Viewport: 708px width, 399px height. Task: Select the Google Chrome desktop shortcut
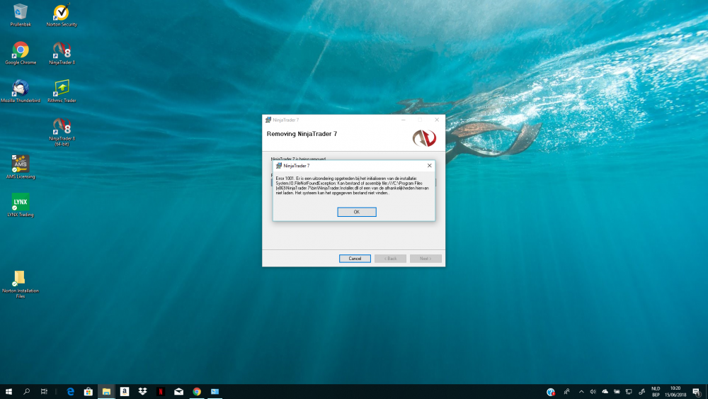tap(21, 50)
